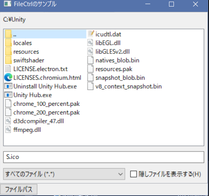The width and height of the screenshot is (209, 196).
Task: Click the parent directory '..' folder icon
Action: [x=8, y=34]
